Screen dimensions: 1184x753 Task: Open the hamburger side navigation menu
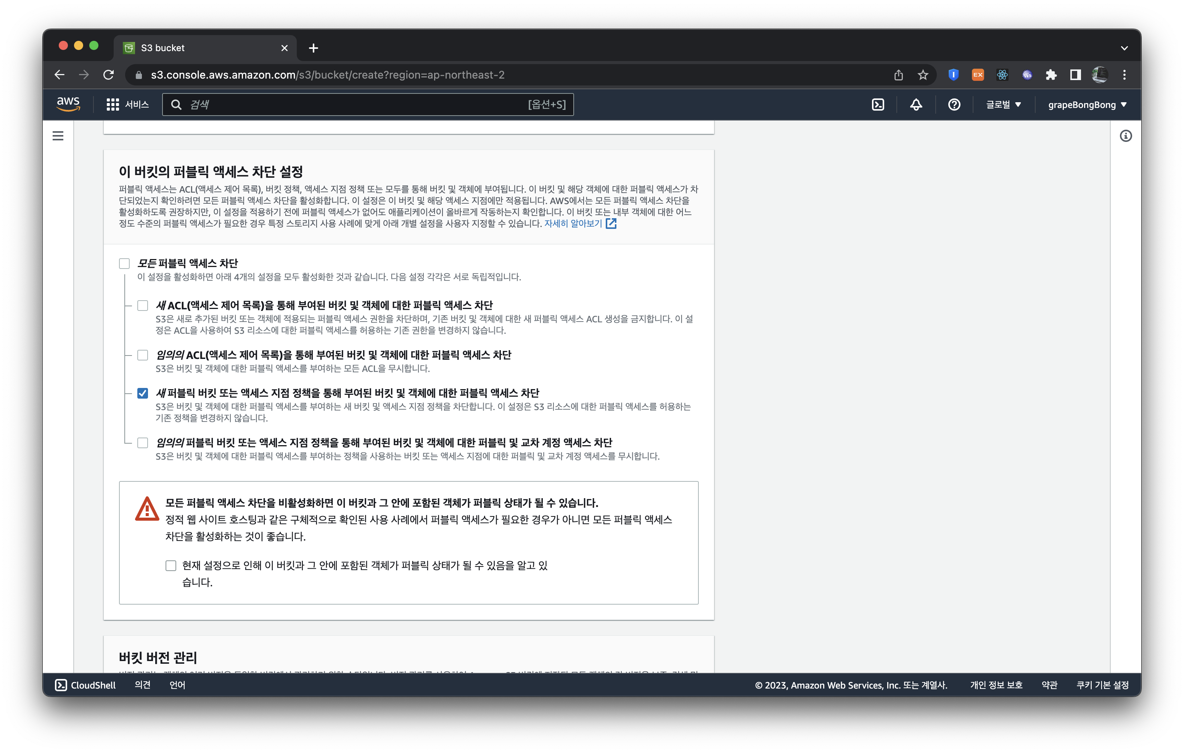coord(58,136)
